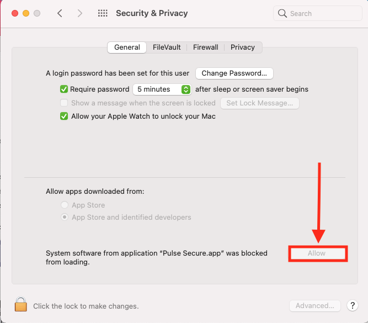Switch to the Firewall tab
This screenshot has height=323, width=368.
coord(205,47)
